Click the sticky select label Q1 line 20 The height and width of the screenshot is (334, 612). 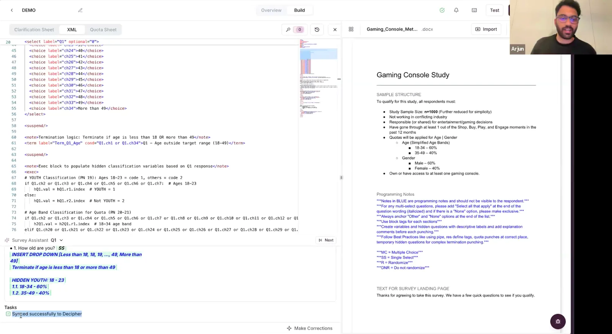pos(62,42)
